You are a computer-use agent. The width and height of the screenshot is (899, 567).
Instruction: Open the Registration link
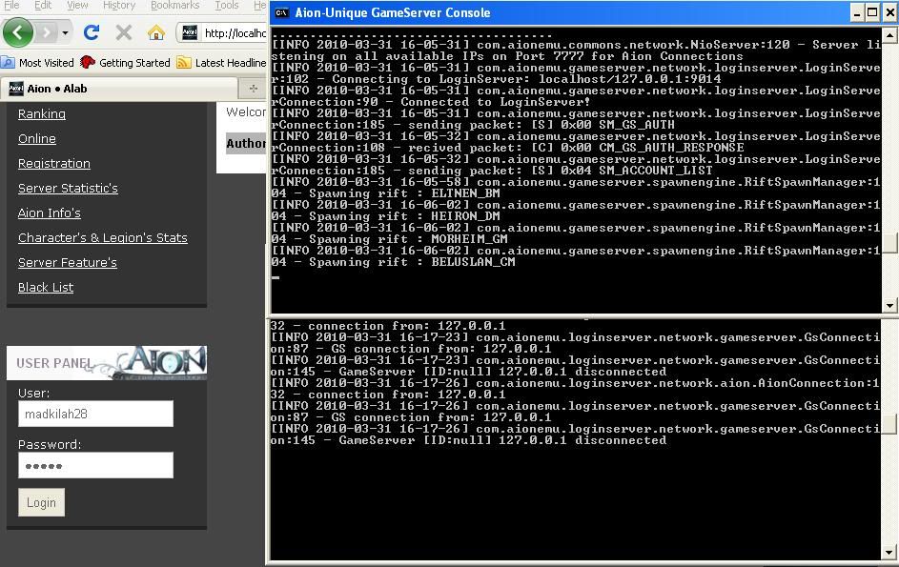[x=54, y=163]
